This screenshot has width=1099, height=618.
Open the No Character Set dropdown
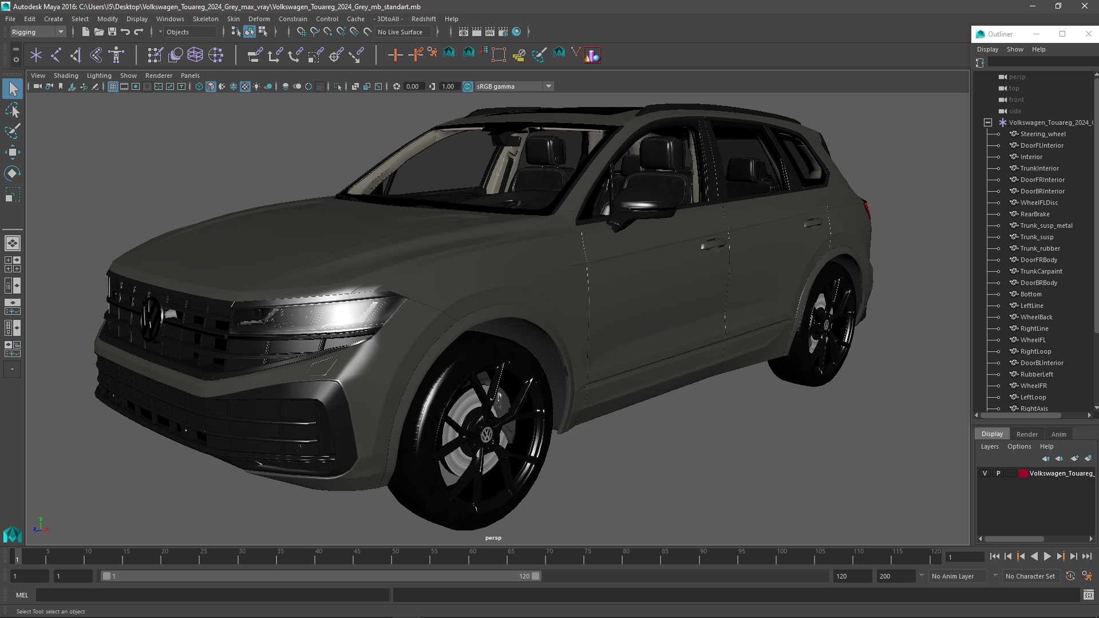[1031, 576]
